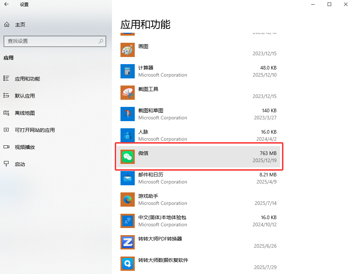
Task: Click the 游戏助手 game bar icon
Action: click(x=127, y=200)
